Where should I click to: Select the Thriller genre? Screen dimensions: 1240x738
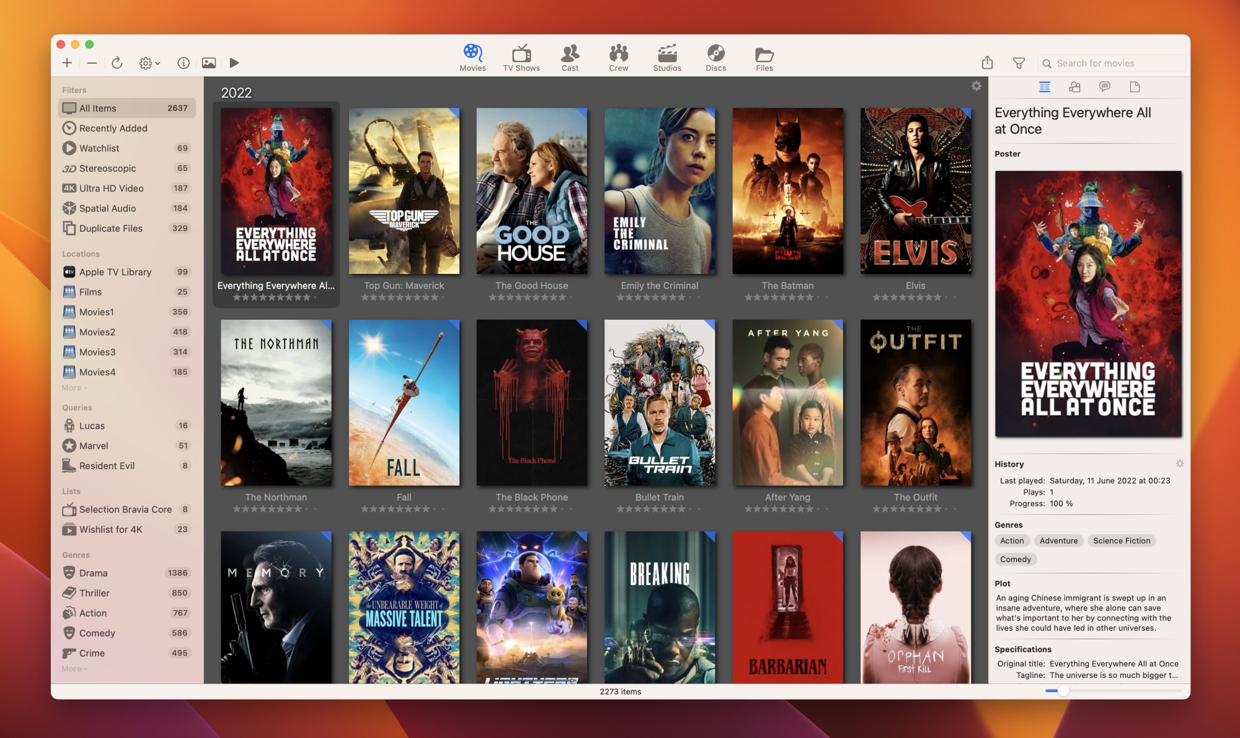tap(126, 593)
